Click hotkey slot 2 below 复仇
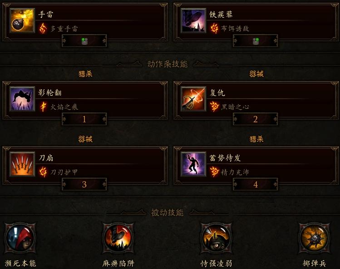This screenshot has width=340, height=269. 256,119
